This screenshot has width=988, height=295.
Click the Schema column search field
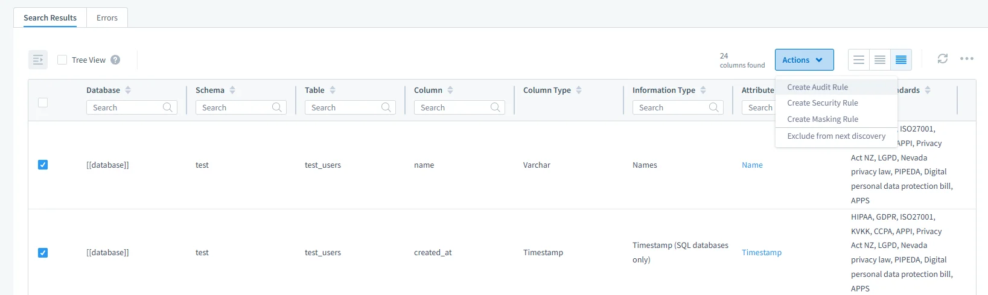click(x=235, y=107)
